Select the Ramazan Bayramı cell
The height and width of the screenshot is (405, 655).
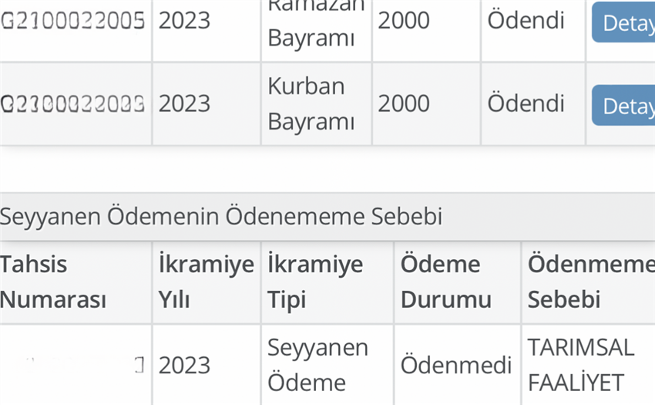pyautogui.click(x=316, y=24)
